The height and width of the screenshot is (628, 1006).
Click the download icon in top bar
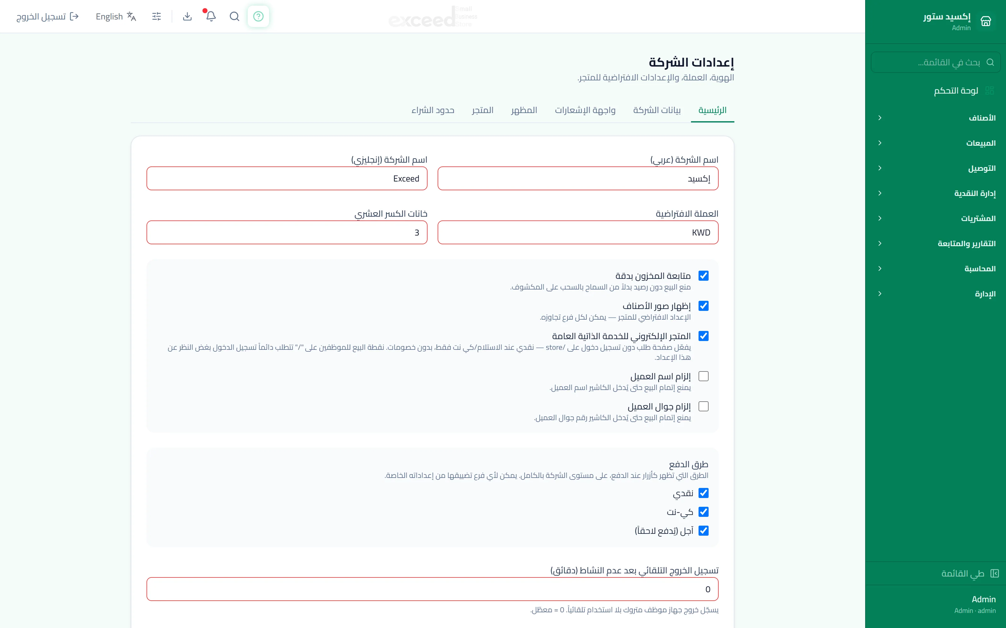pos(187,16)
